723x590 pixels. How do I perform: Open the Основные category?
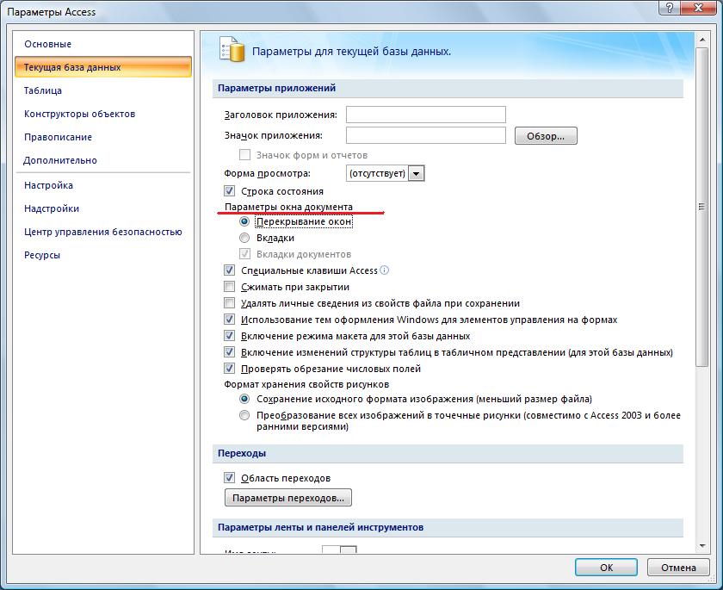[x=102, y=44]
